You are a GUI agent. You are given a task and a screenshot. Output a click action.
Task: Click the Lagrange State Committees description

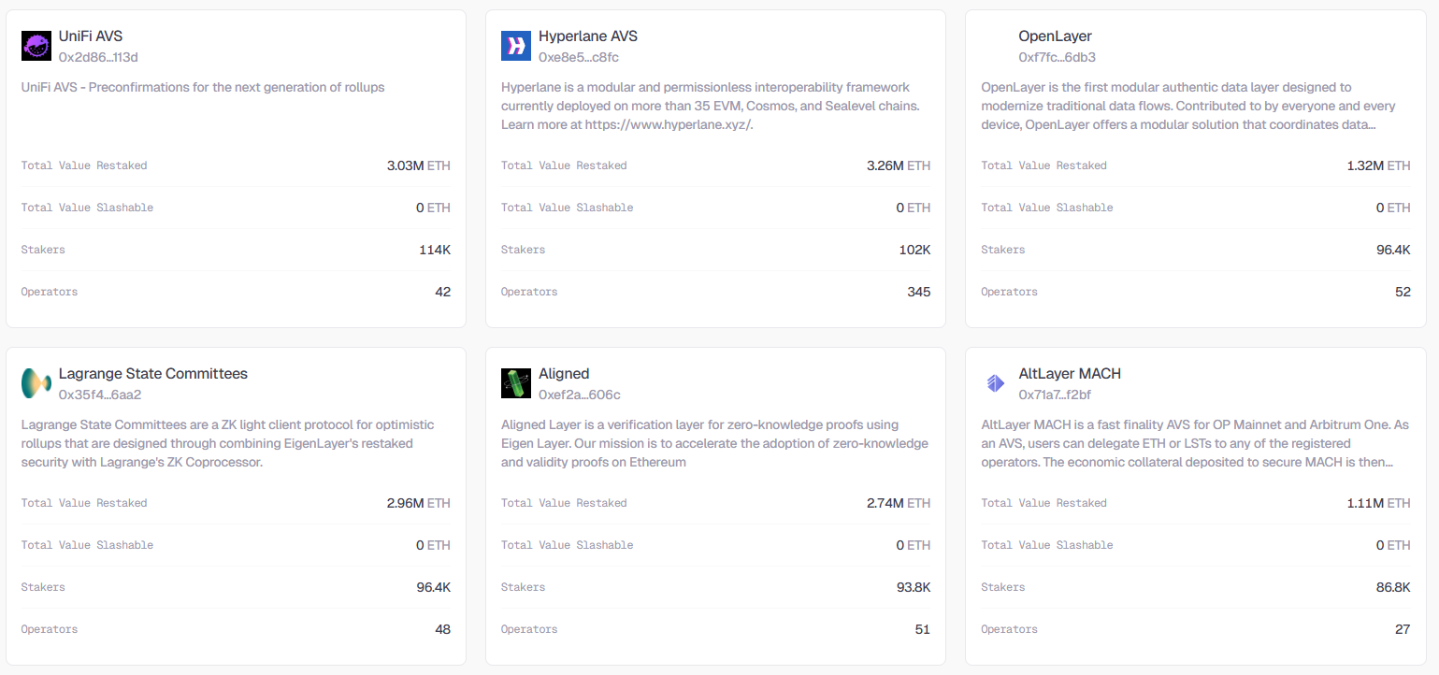[228, 443]
